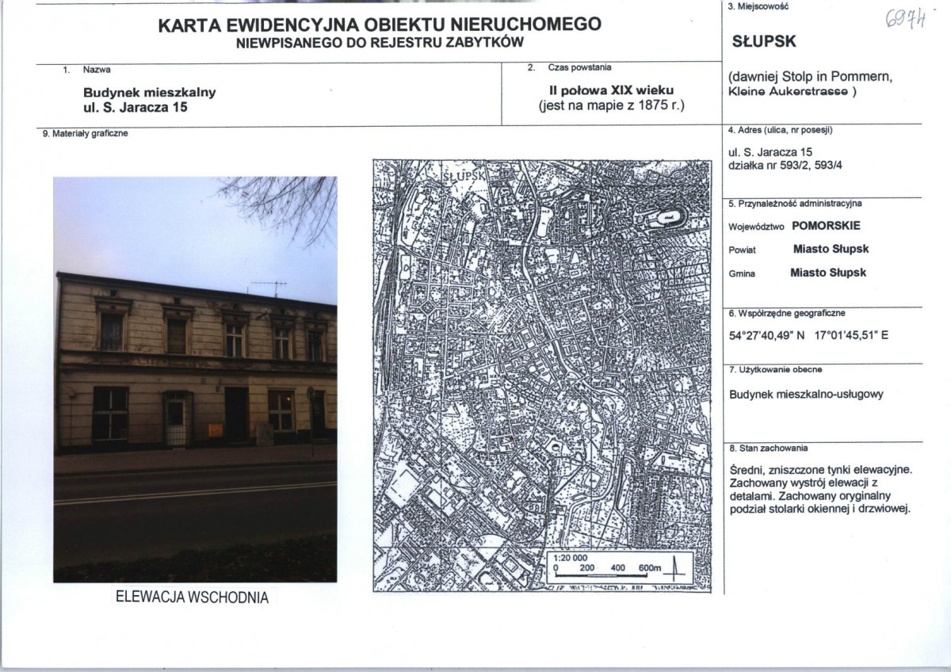Click the "2. Czas powstania" label
This screenshot has height=672, width=951.
570,68
